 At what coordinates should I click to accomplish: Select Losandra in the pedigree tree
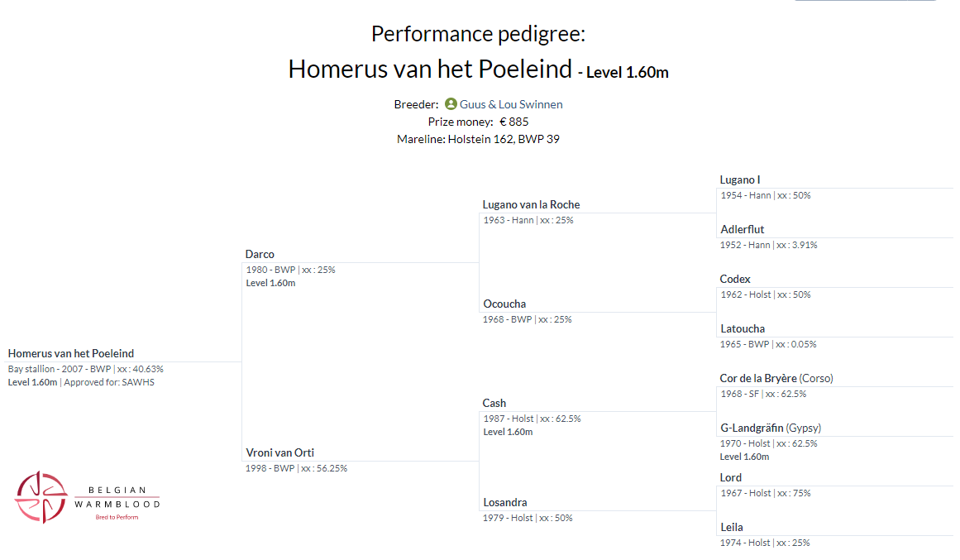tap(504, 502)
